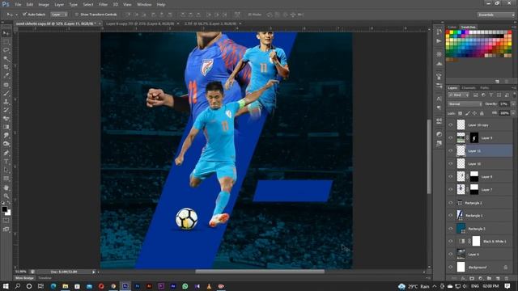This screenshot has width=518, height=291.
Task: Hide the Background layer
Action: (x=451, y=268)
